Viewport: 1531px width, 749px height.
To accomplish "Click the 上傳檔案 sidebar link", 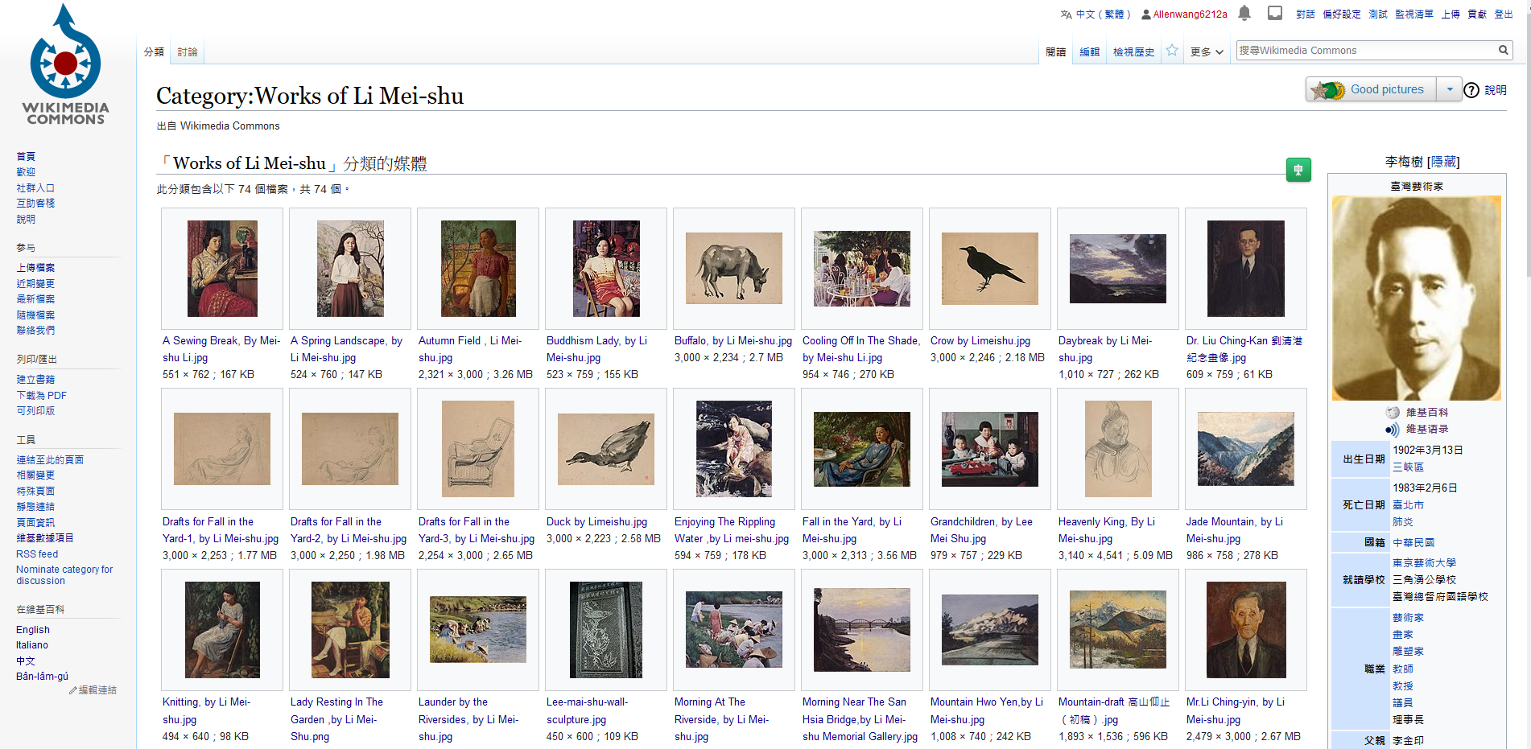I will point(35,268).
